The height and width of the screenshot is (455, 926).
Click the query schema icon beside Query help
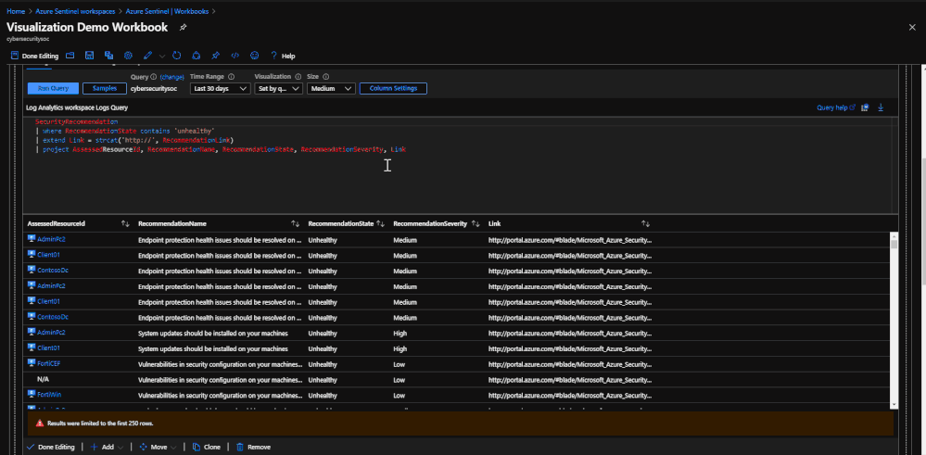tap(865, 107)
